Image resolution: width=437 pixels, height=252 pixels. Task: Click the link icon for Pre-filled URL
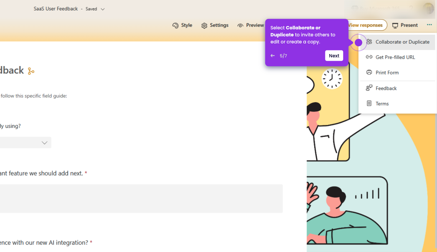[369, 57]
